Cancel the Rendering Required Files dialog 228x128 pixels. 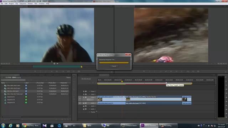pyautogui.click(x=114, y=66)
